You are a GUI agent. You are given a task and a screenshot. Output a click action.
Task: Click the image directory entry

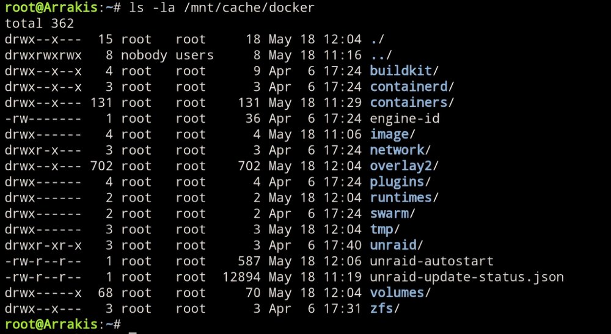tap(389, 134)
